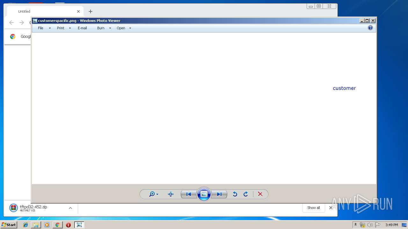The height and width of the screenshot is (229, 408).
Task: Click the Windows Start button
Action: (9, 225)
